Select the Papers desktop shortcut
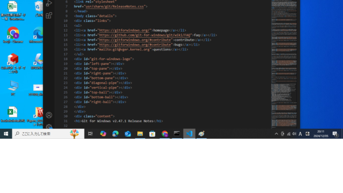Viewport: 343px width, 193px height. click(36, 116)
